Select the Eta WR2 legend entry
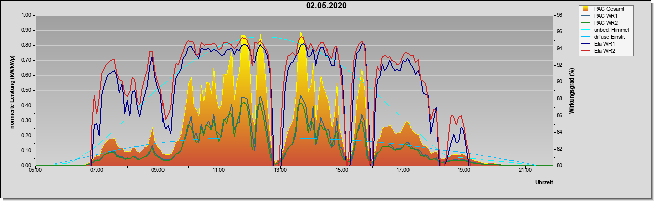This screenshot has height=201, width=654. click(x=601, y=51)
